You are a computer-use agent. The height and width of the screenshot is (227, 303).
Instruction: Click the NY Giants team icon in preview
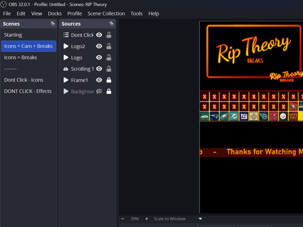pyautogui.click(x=244, y=117)
